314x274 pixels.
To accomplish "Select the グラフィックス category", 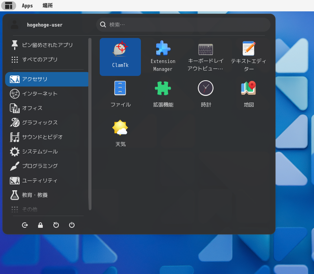I will pos(47,123).
